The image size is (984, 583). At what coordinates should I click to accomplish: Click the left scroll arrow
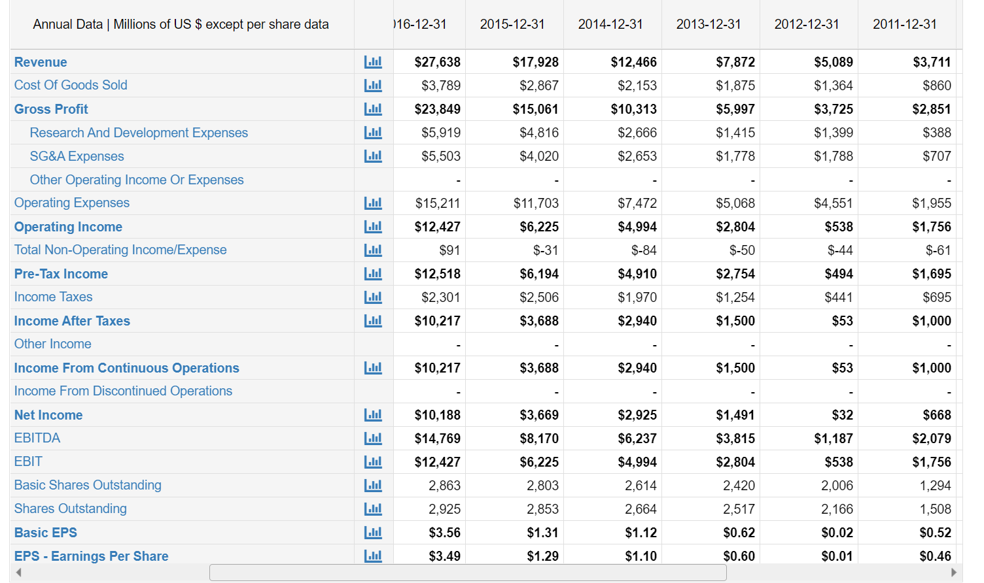click(x=6, y=572)
